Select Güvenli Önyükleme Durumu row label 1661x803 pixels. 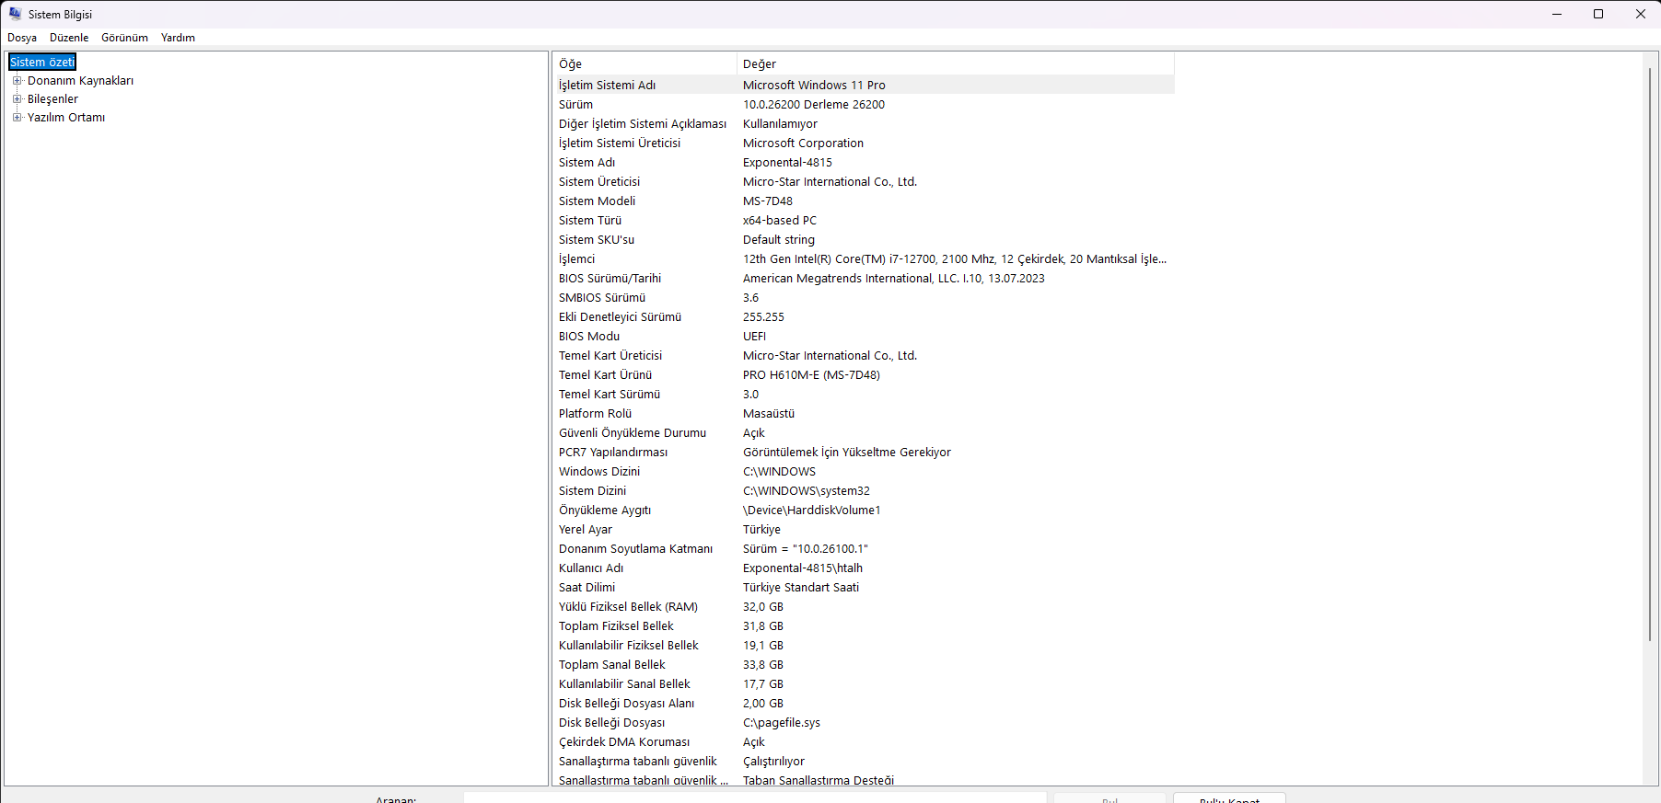(x=633, y=432)
